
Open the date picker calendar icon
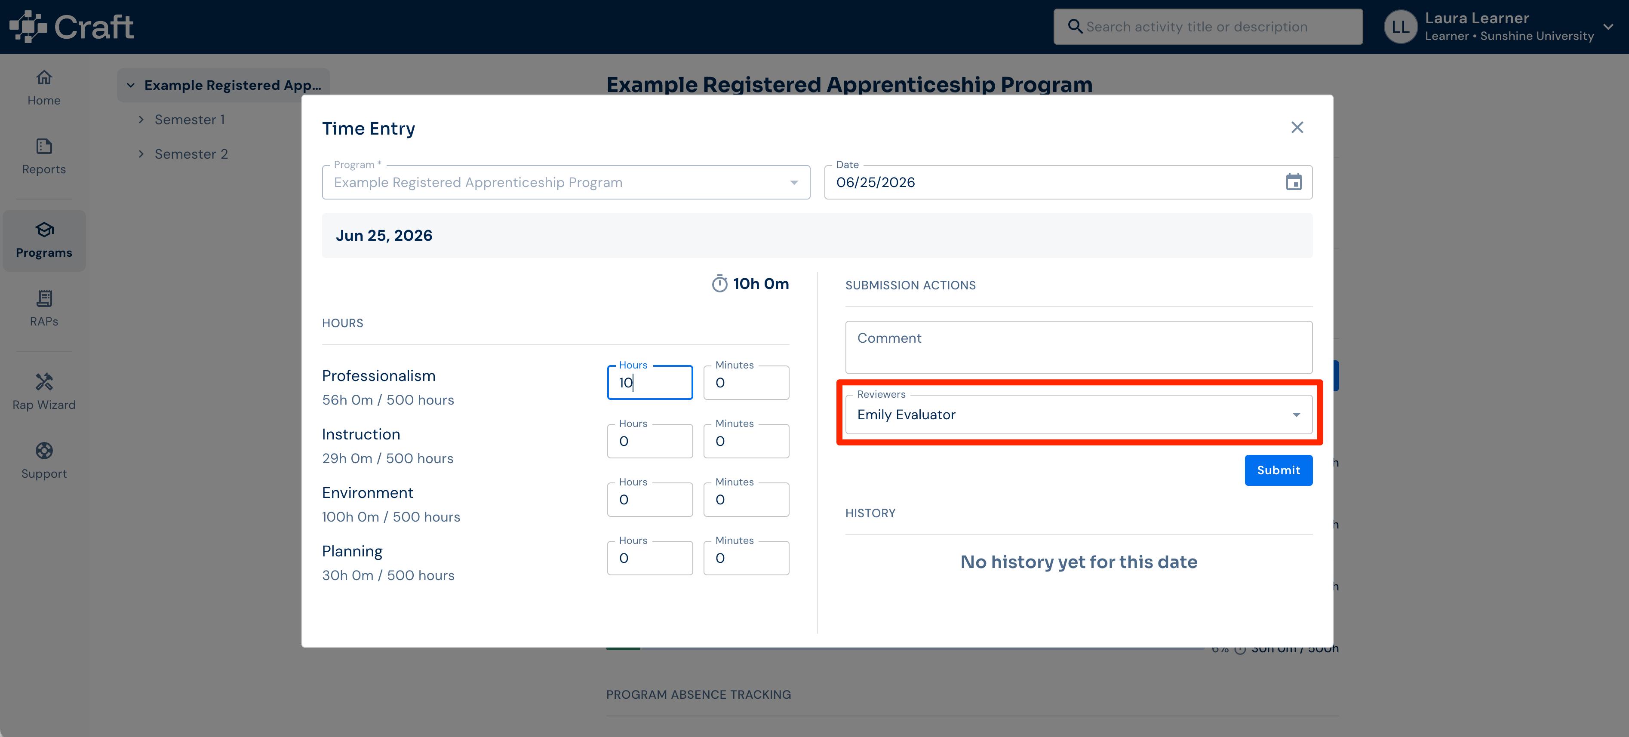click(x=1293, y=182)
